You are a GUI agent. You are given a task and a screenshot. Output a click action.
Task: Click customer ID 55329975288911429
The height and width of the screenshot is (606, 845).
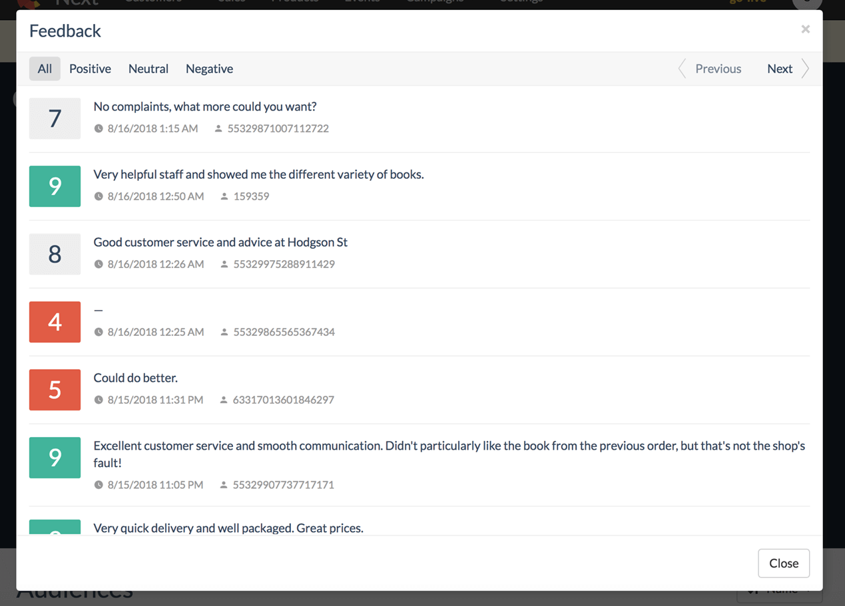(x=284, y=264)
